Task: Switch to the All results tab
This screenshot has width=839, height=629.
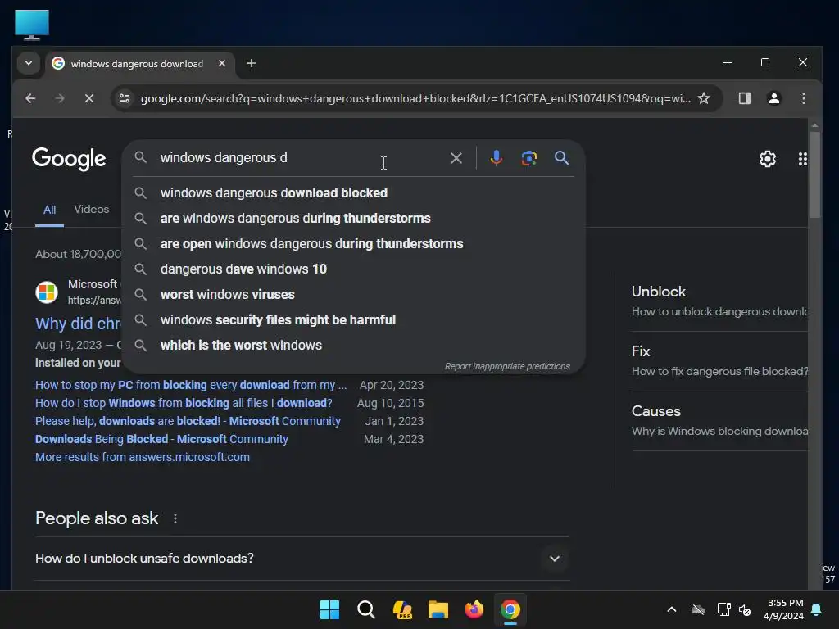Action: [49, 210]
